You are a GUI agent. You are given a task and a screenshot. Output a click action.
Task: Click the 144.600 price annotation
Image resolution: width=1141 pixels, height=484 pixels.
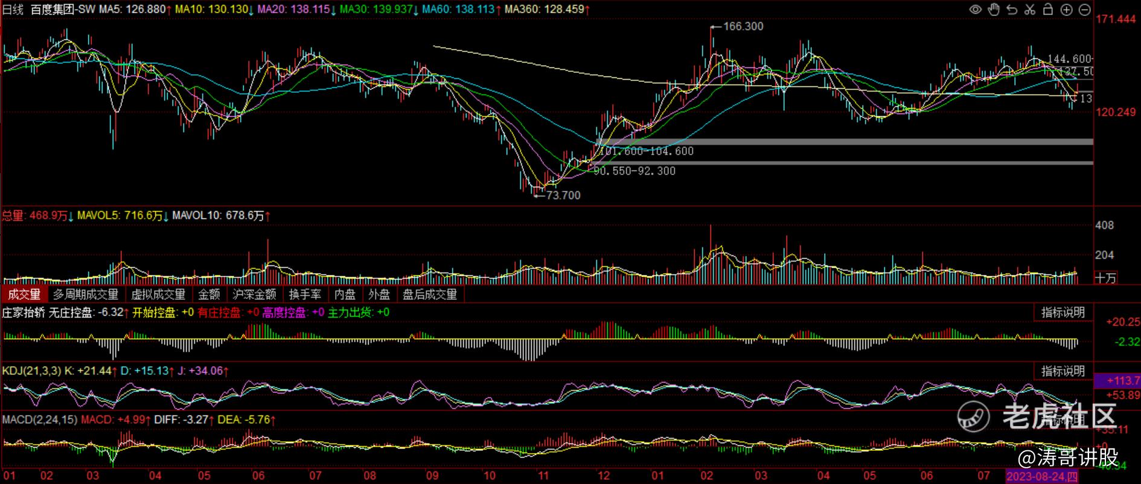tap(1069, 59)
